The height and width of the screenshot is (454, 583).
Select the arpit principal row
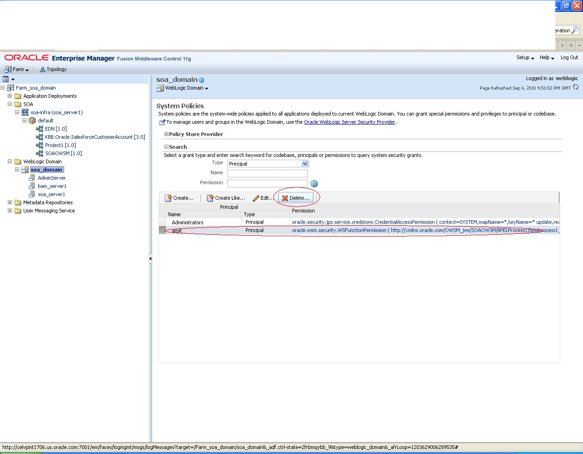359,230
